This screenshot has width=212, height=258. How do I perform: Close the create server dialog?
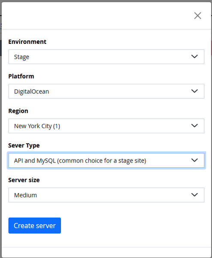[197, 16]
